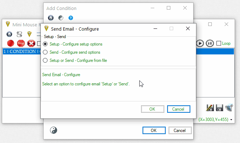Viewport: 240px width, 143px height.
Task: Click the yin-yang icon in Add Condition toolbar
Action: click(x=61, y=18)
